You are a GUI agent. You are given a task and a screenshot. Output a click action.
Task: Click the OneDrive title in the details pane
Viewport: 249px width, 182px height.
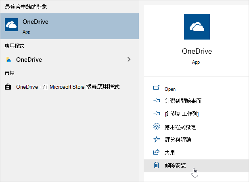pyautogui.click(x=197, y=51)
